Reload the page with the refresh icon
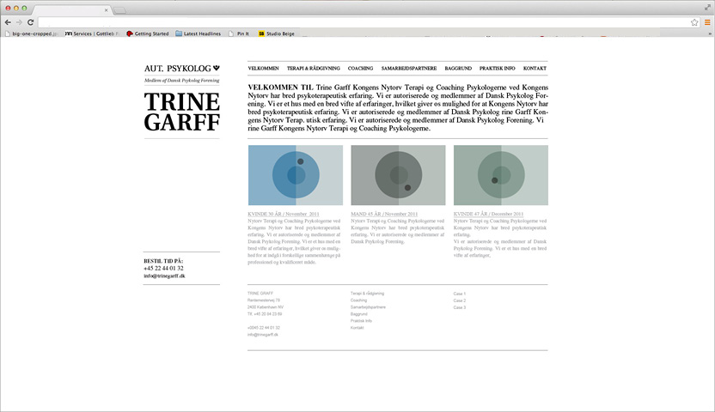This screenshot has width=715, height=412. (x=31, y=22)
